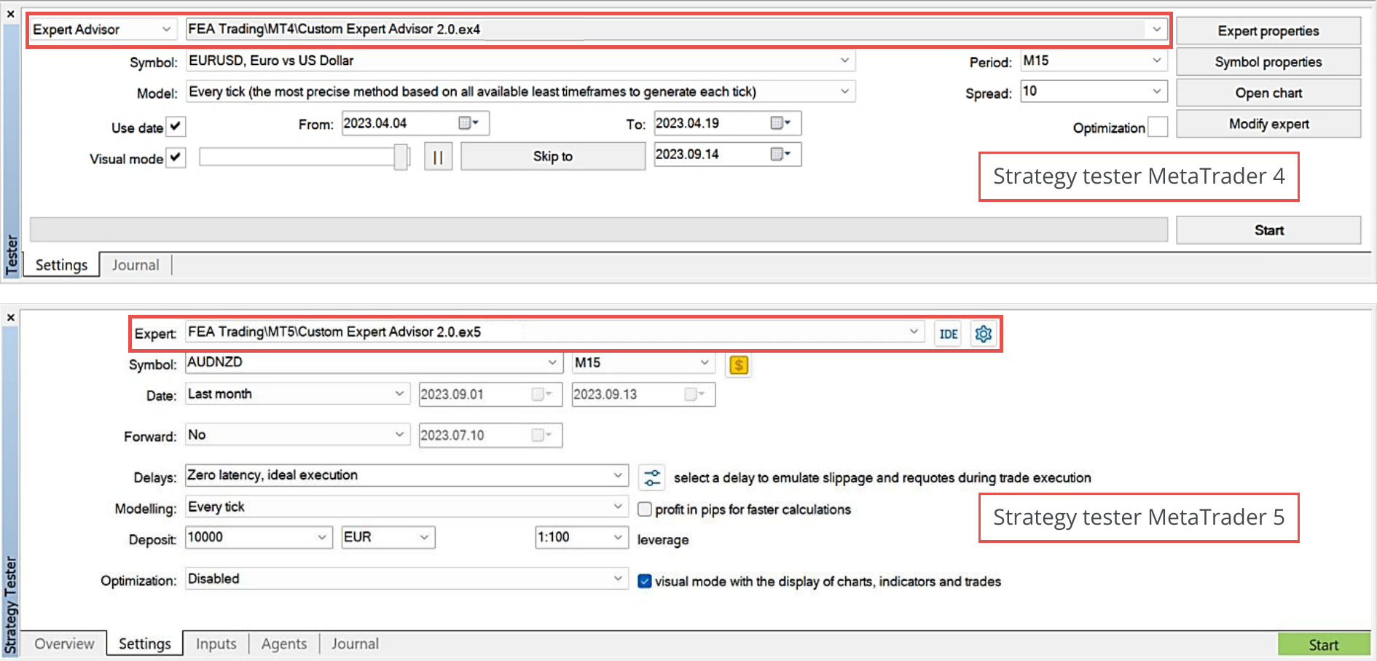
Task: Open the Model dropdown in MT4
Action: tap(844, 91)
